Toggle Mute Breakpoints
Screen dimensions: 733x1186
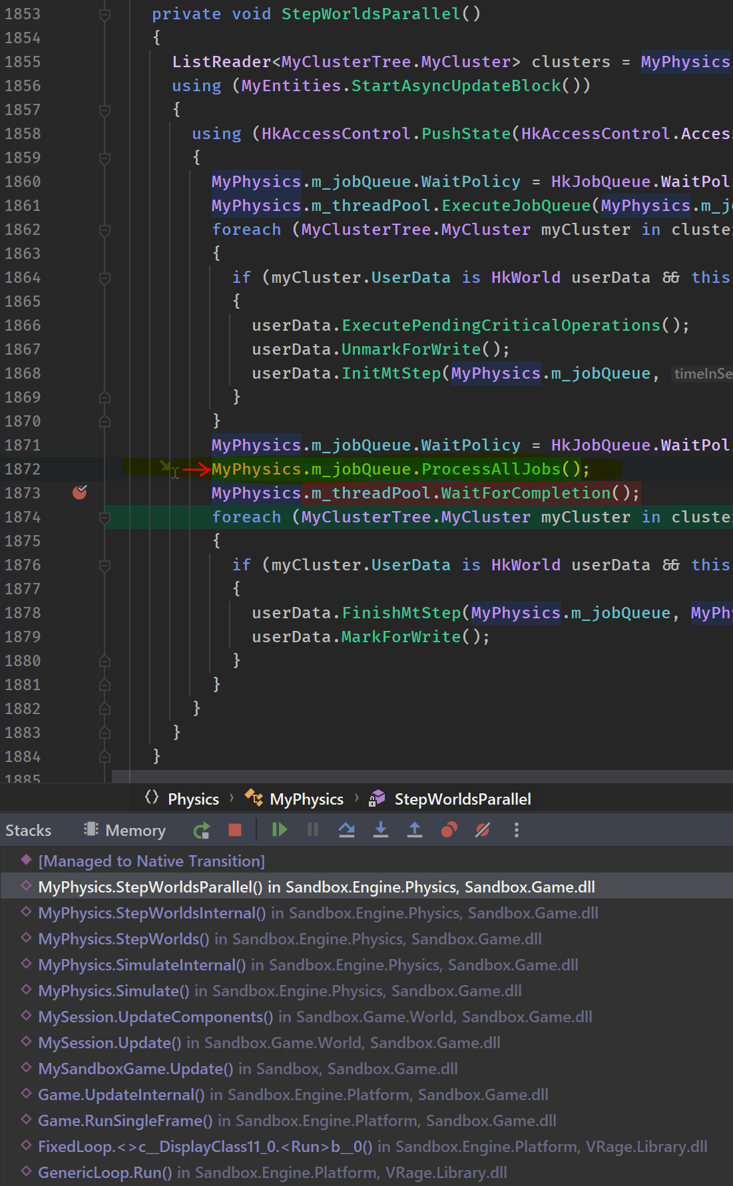(x=483, y=830)
